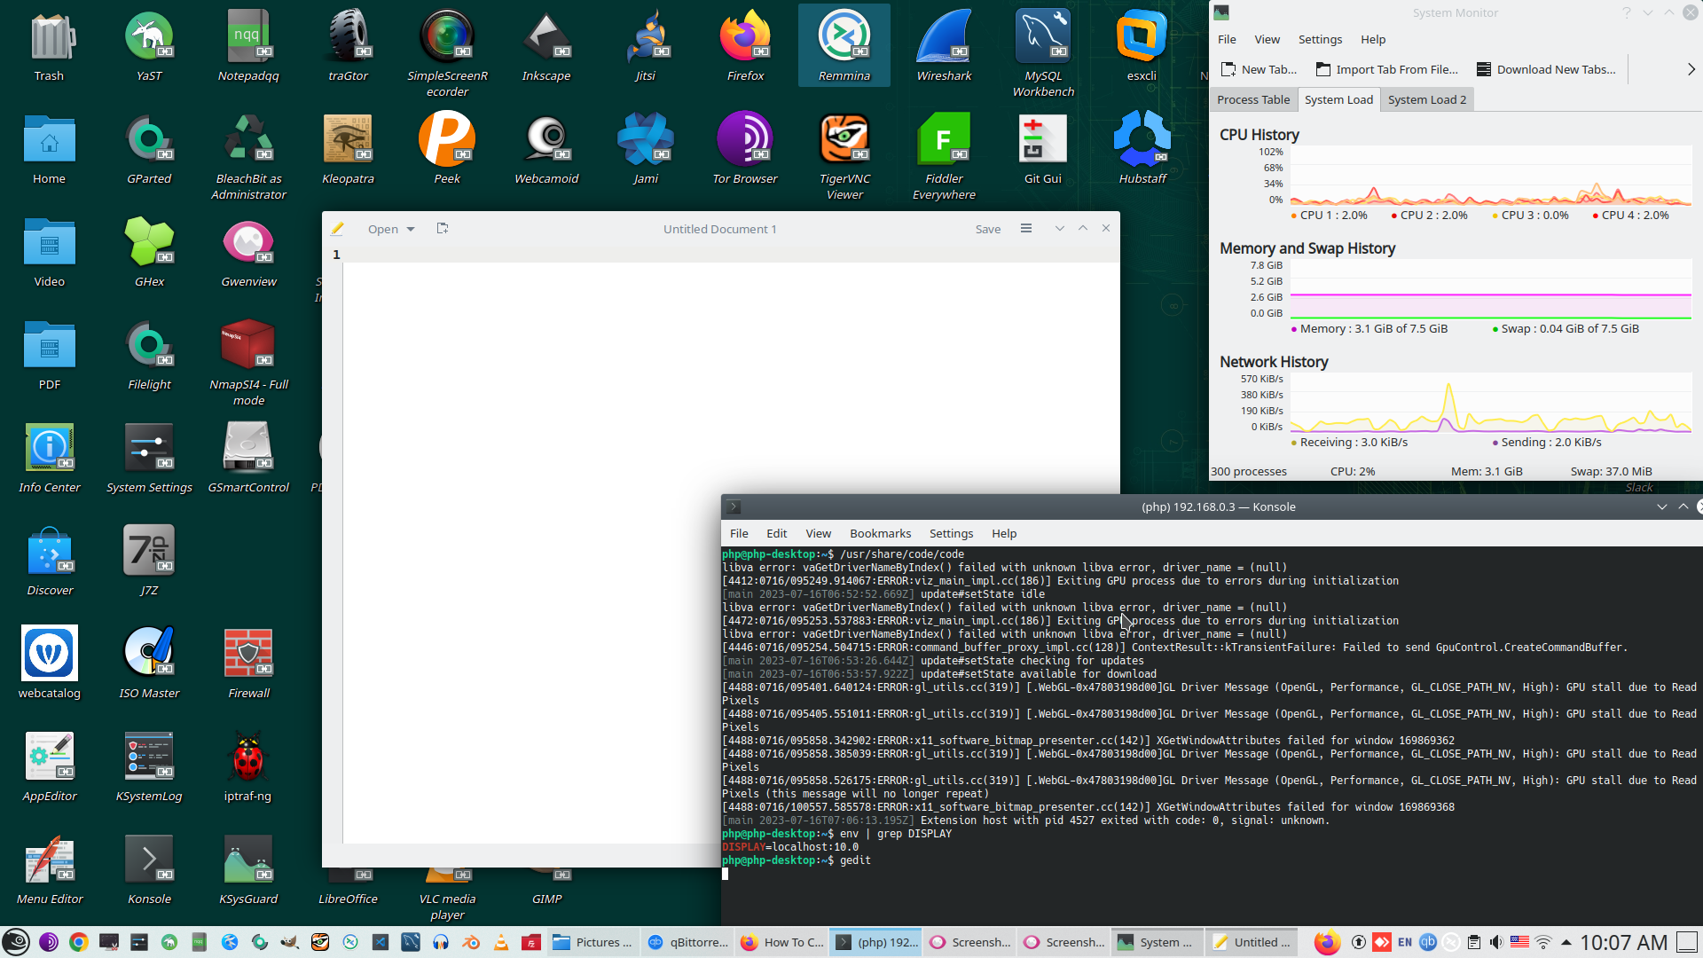Image resolution: width=1703 pixels, height=958 pixels.
Task: Click Import Tab From File button
Action: coord(1387,69)
